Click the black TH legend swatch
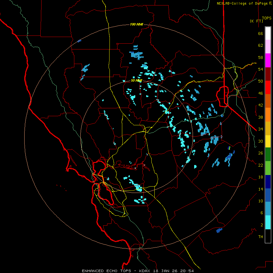 [x=268, y=236]
